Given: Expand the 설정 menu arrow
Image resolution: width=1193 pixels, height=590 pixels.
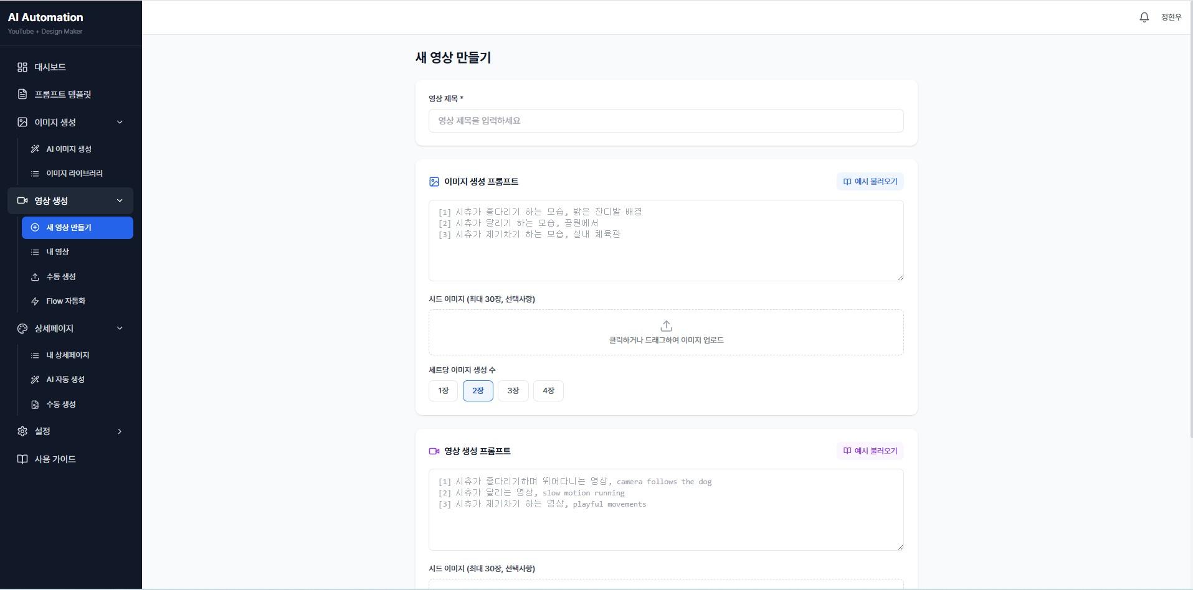Looking at the screenshot, I should pos(120,431).
